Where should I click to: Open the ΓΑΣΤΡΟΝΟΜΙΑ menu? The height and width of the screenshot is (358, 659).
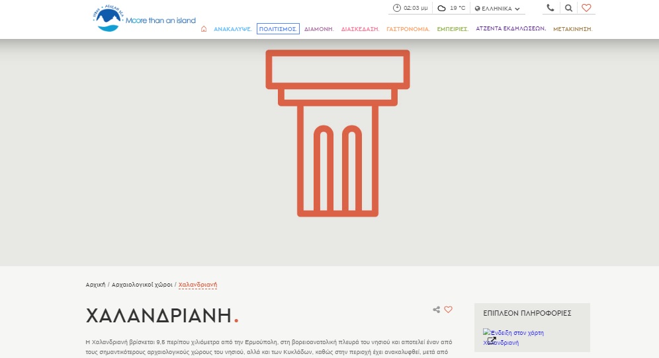pyautogui.click(x=408, y=29)
